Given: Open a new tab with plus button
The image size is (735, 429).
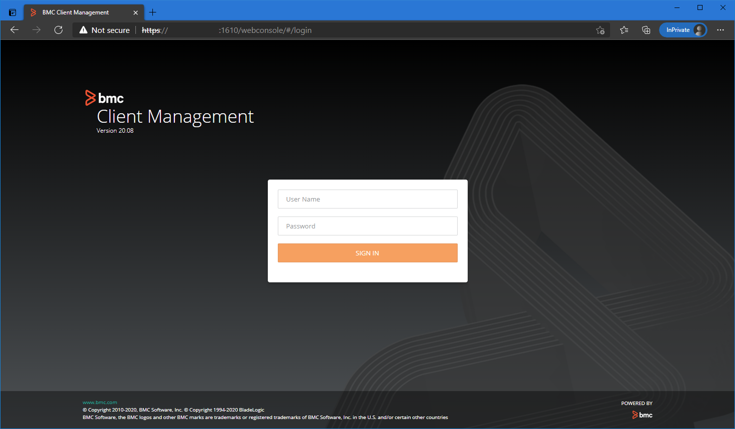Looking at the screenshot, I should (x=153, y=12).
